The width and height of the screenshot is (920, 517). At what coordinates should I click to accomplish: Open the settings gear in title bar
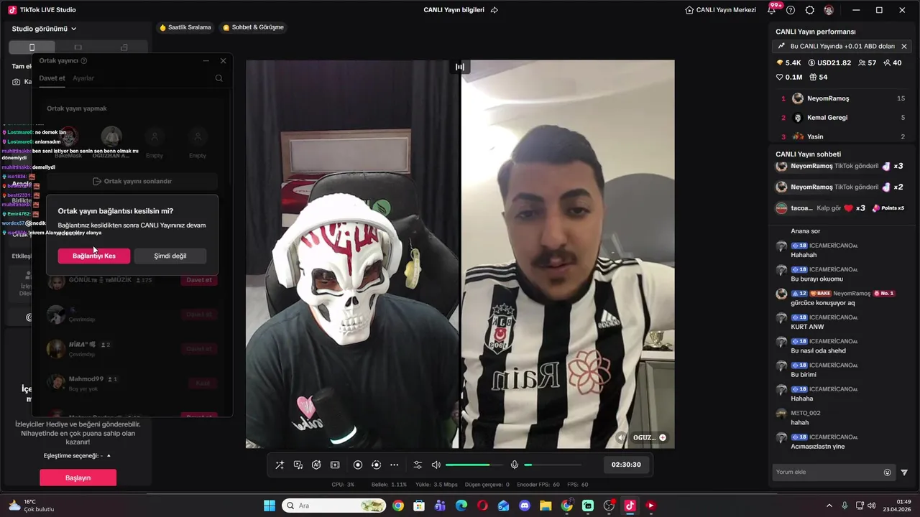(x=810, y=10)
